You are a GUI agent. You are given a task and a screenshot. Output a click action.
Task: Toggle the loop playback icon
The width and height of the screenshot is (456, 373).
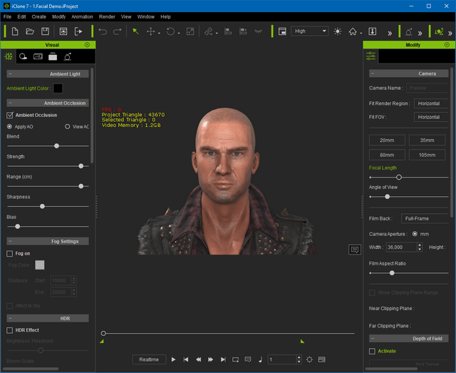tap(235, 359)
